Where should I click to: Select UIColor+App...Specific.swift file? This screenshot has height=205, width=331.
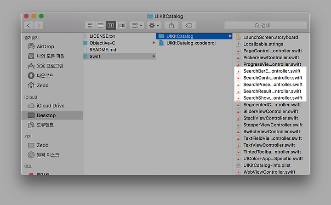(271, 159)
